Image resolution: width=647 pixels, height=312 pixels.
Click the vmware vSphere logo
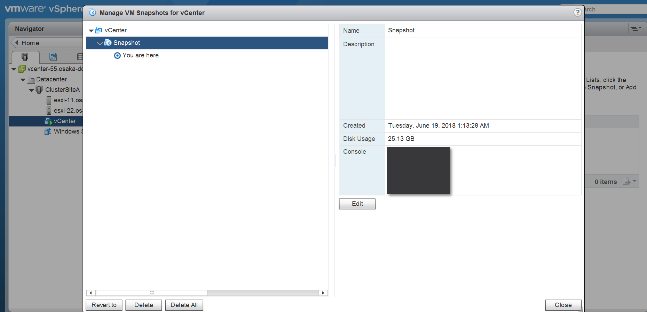(x=44, y=9)
